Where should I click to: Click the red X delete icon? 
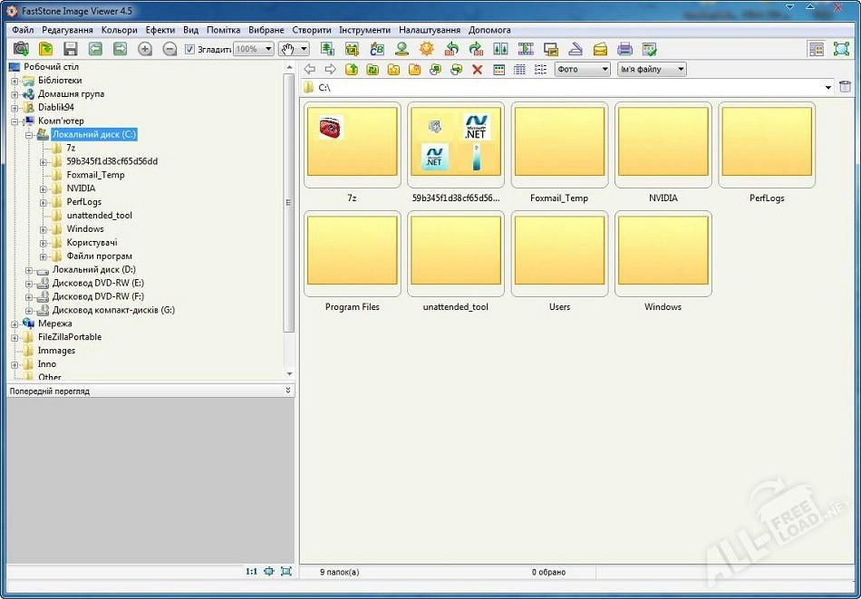(x=478, y=70)
